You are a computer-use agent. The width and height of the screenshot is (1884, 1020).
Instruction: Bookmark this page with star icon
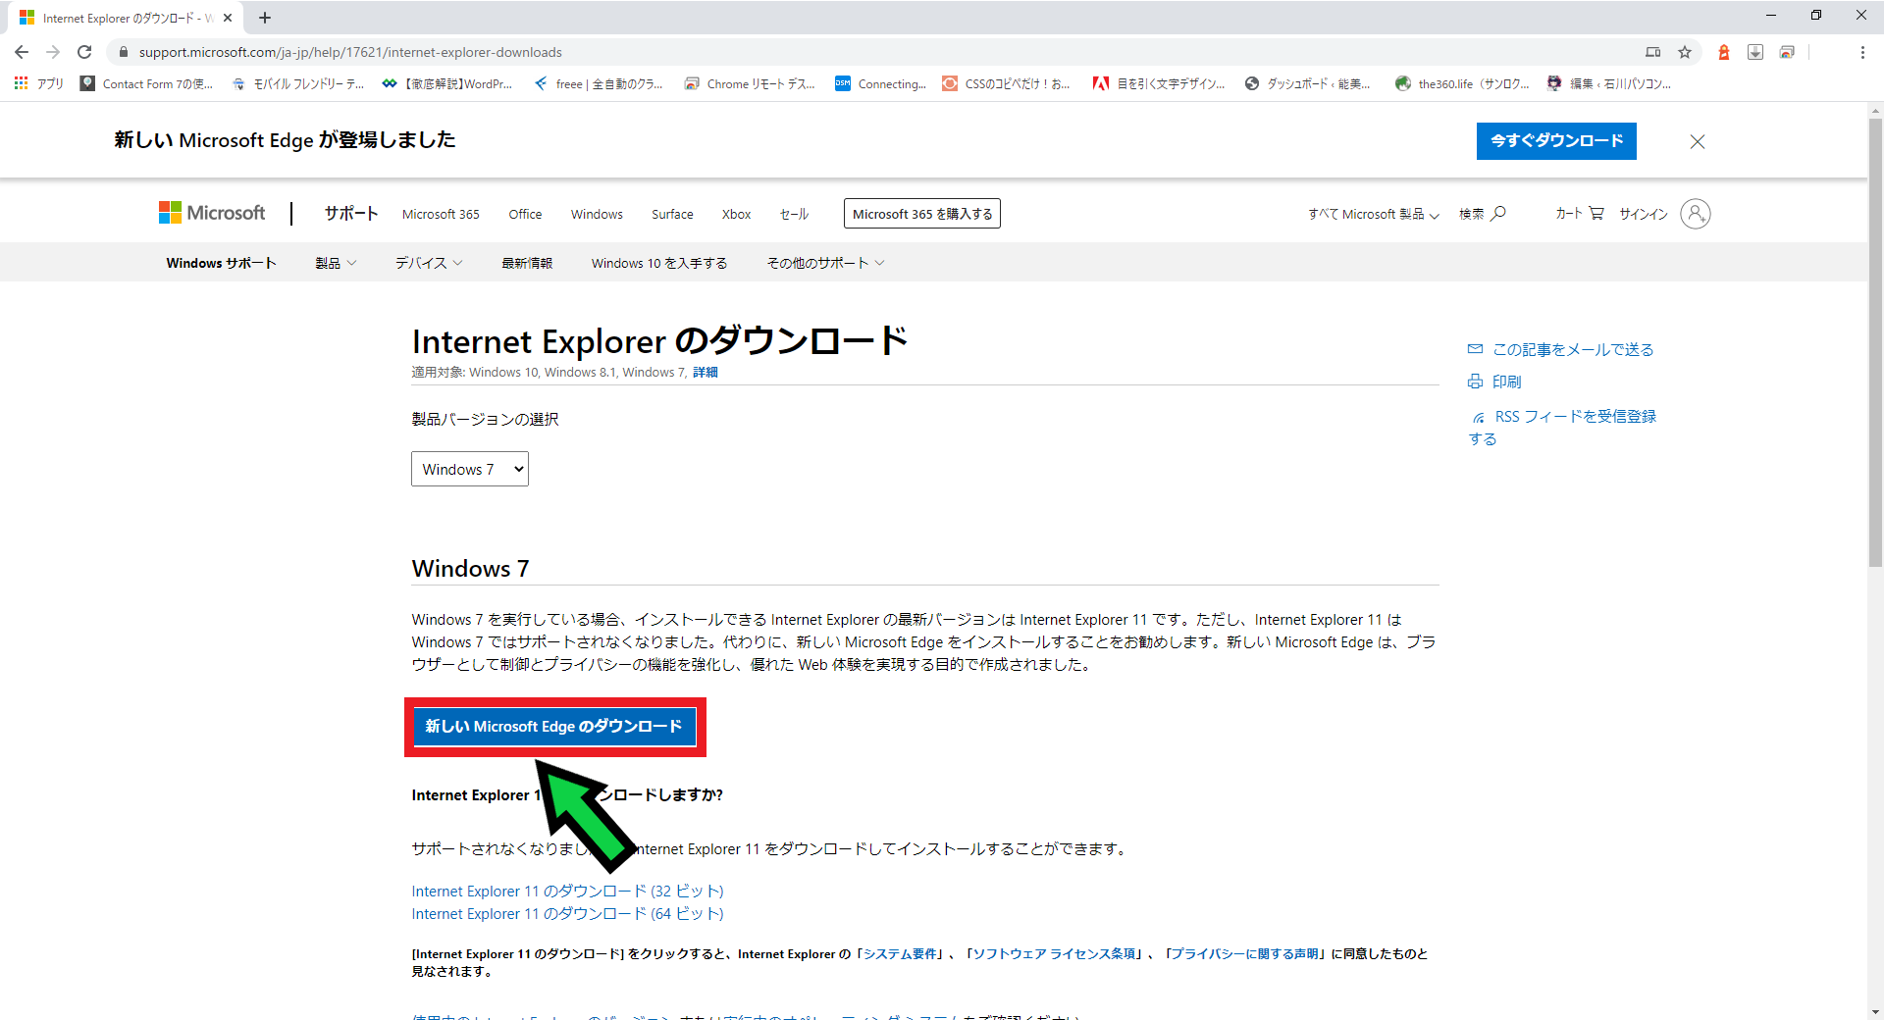[1685, 52]
